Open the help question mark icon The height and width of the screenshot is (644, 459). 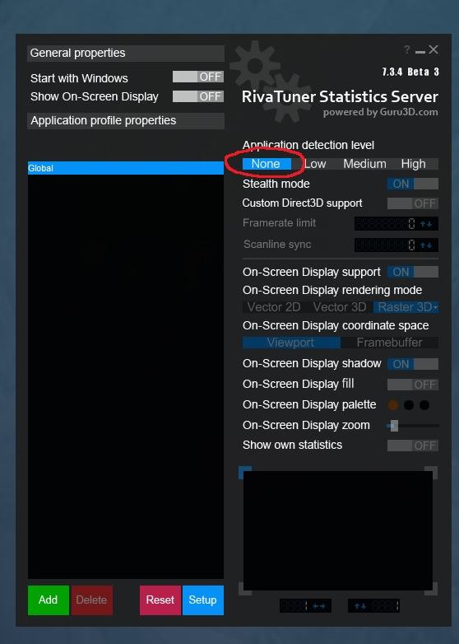[406, 50]
